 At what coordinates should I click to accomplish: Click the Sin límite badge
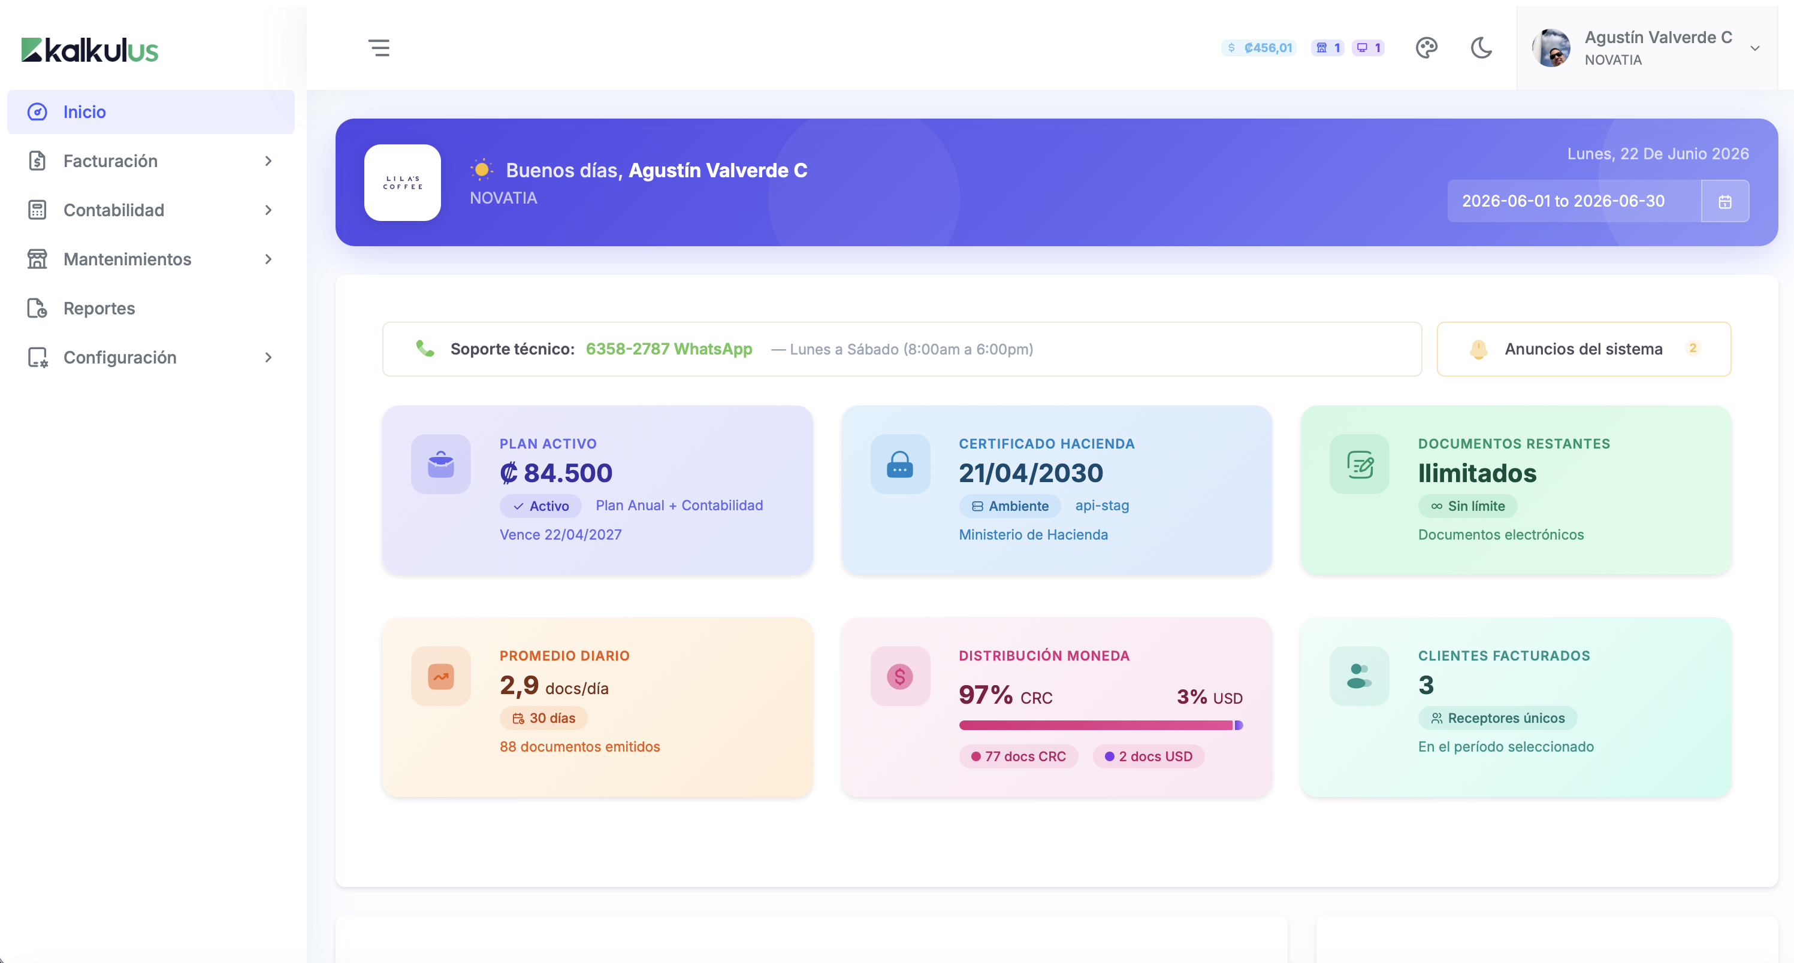1467,506
